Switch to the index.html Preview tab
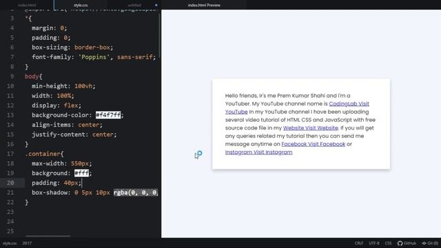The height and width of the screenshot is (248, 441). click(x=204, y=5)
